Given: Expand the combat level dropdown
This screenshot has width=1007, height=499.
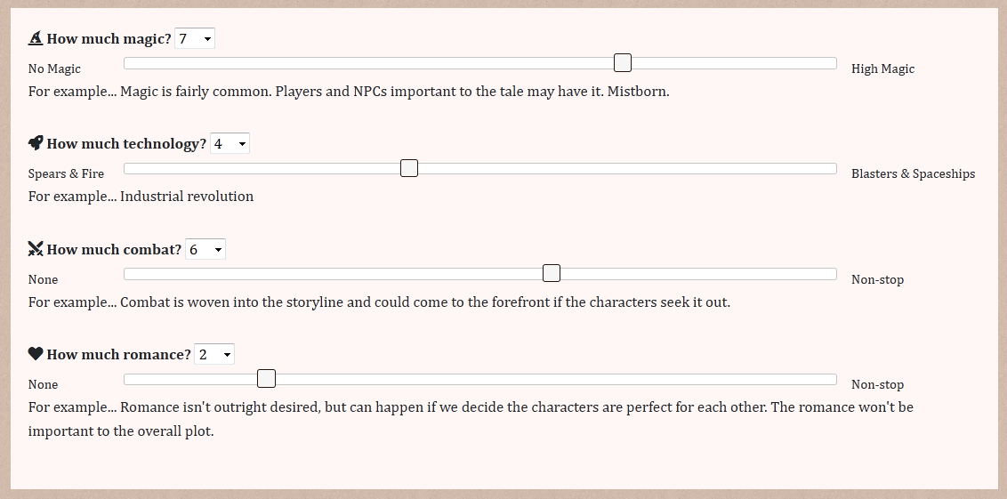Looking at the screenshot, I should 205,249.
